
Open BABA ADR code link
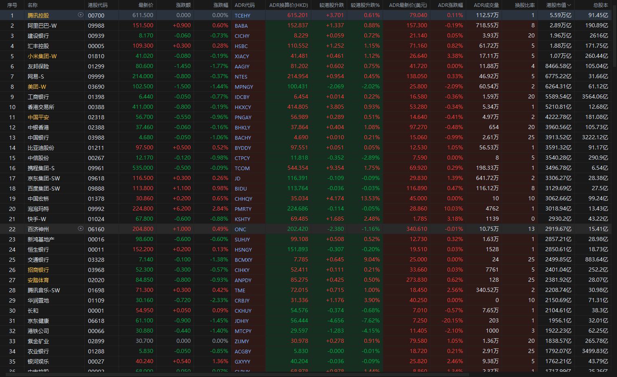click(x=241, y=26)
